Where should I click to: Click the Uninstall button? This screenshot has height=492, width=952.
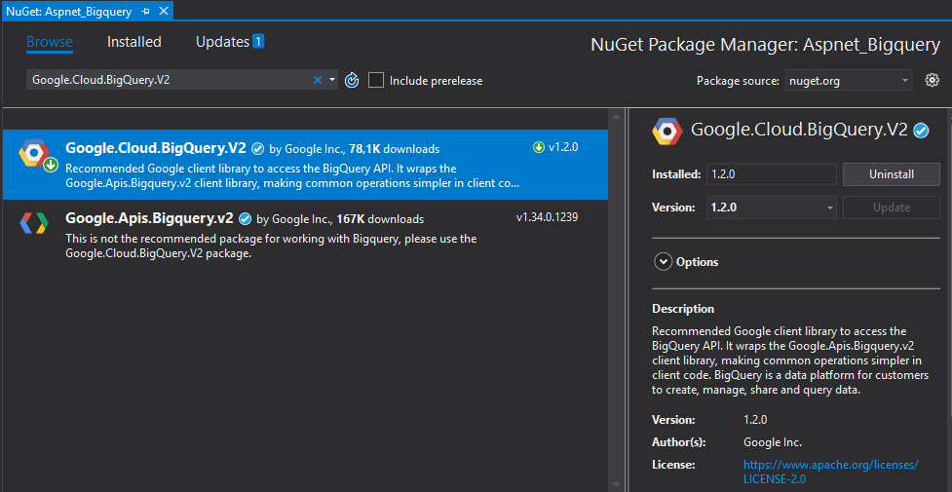[892, 174]
